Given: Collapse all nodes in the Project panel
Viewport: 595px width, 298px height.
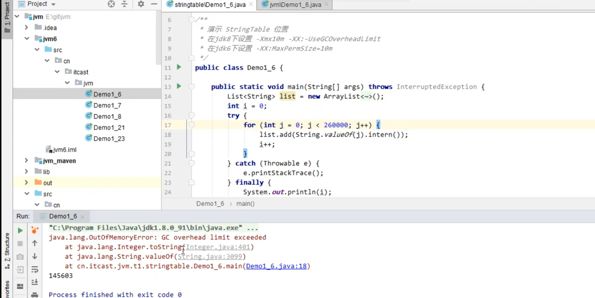Looking at the screenshot, I should click(124, 4).
